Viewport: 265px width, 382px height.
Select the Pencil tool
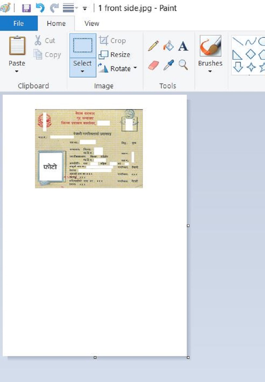[x=153, y=46]
